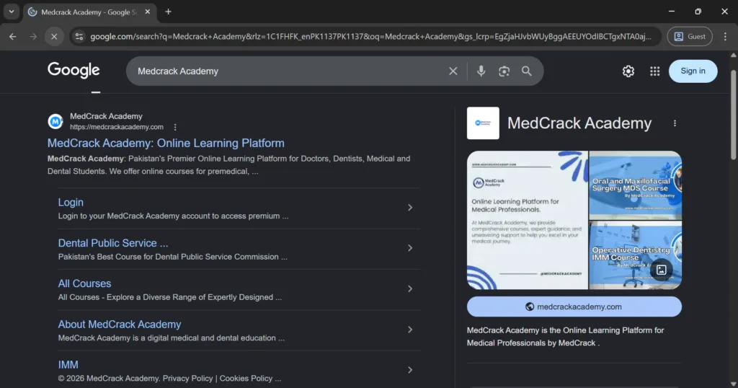Image resolution: width=738 pixels, height=388 pixels.
Task: Expand the Dental Public Service chevron
Action: pyautogui.click(x=410, y=248)
